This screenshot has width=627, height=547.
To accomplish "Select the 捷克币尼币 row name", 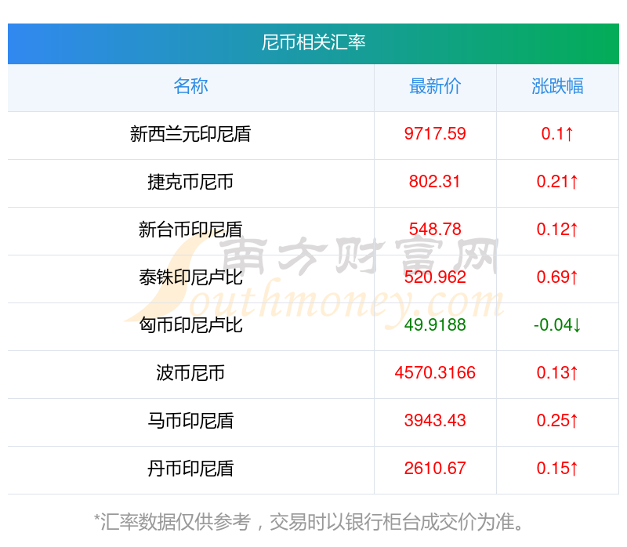I will pyautogui.click(x=190, y=182).
